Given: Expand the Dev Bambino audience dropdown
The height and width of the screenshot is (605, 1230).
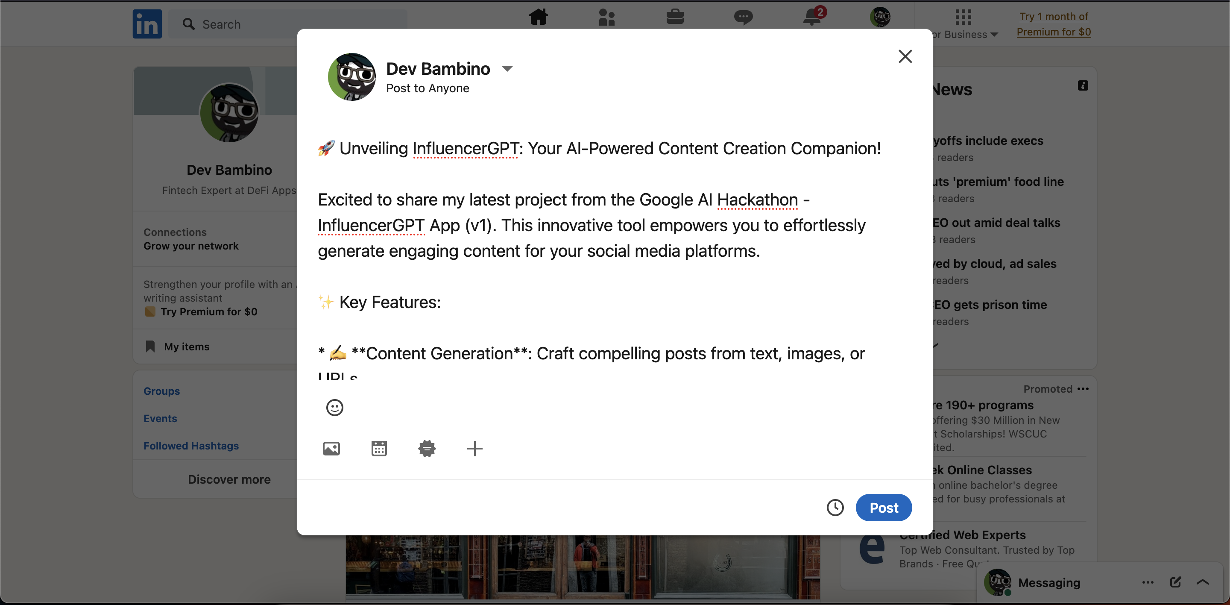Looking at the screenshot, I should pyautogui.click(x=507, y=69).
